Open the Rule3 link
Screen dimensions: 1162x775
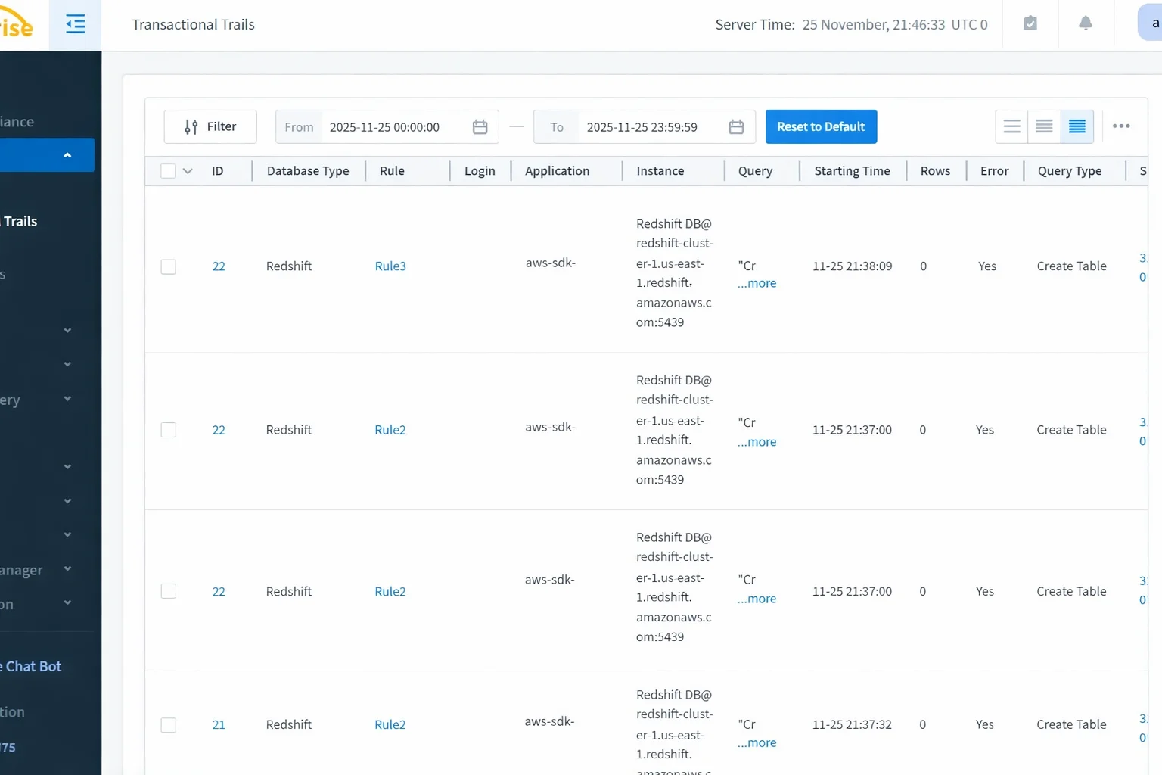tap(390, 266)
